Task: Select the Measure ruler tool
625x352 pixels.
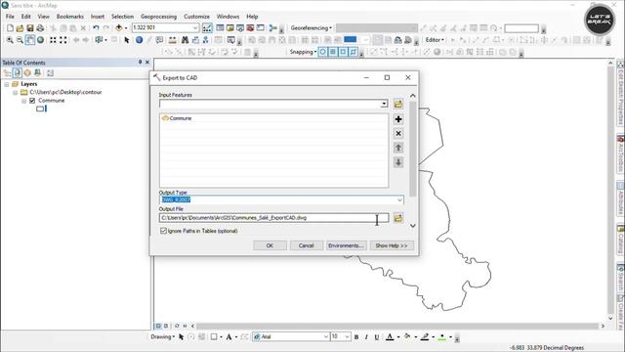Action: (172, 40)
